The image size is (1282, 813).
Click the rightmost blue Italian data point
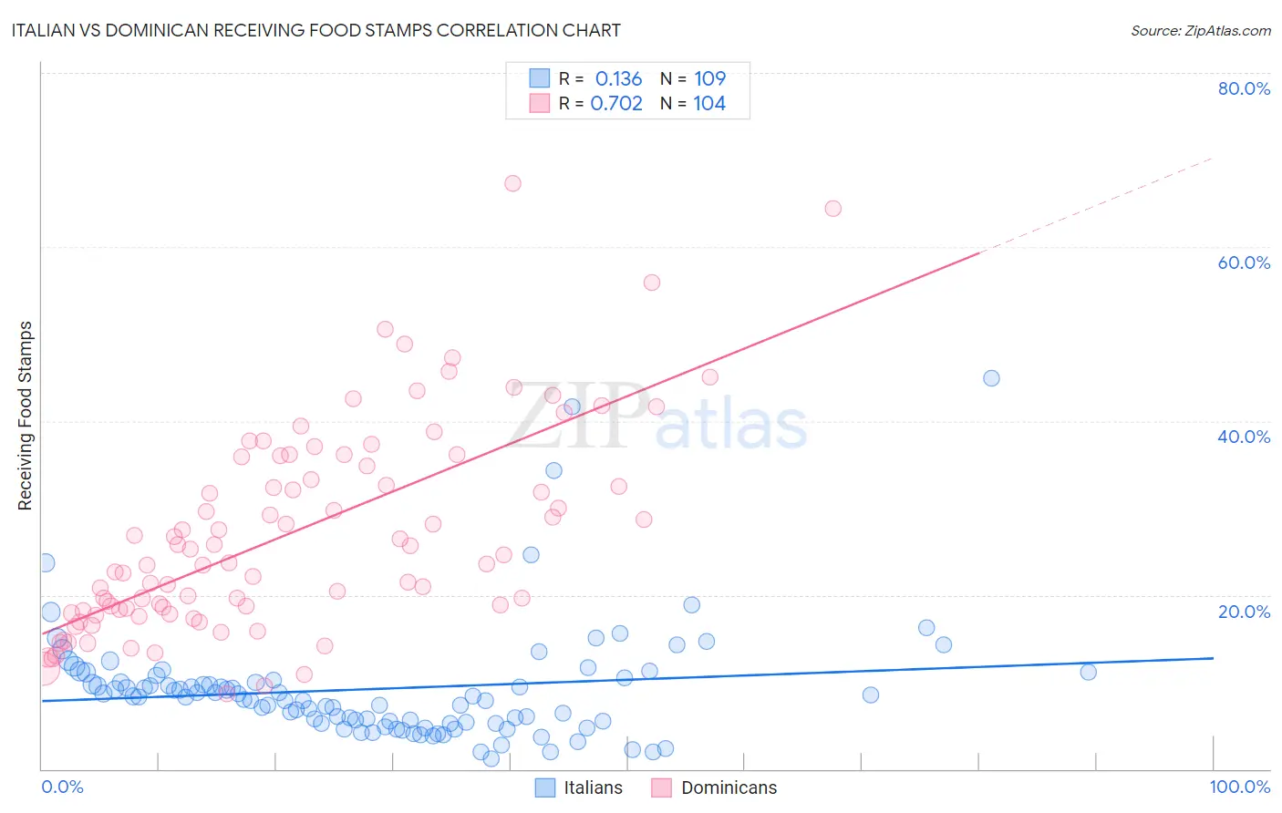point(1088,672)
